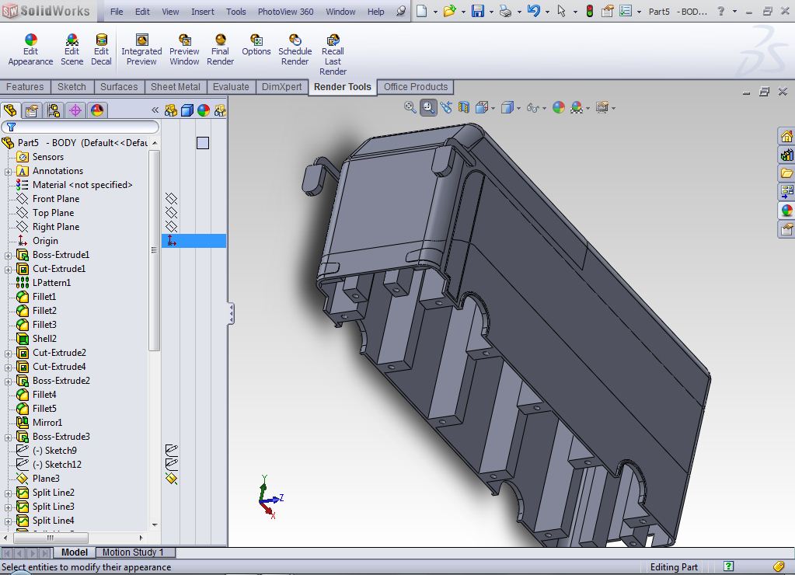795x575 pixels.
Task: Open the ConfigurationManager tab icon
Action: coord(53,110)
